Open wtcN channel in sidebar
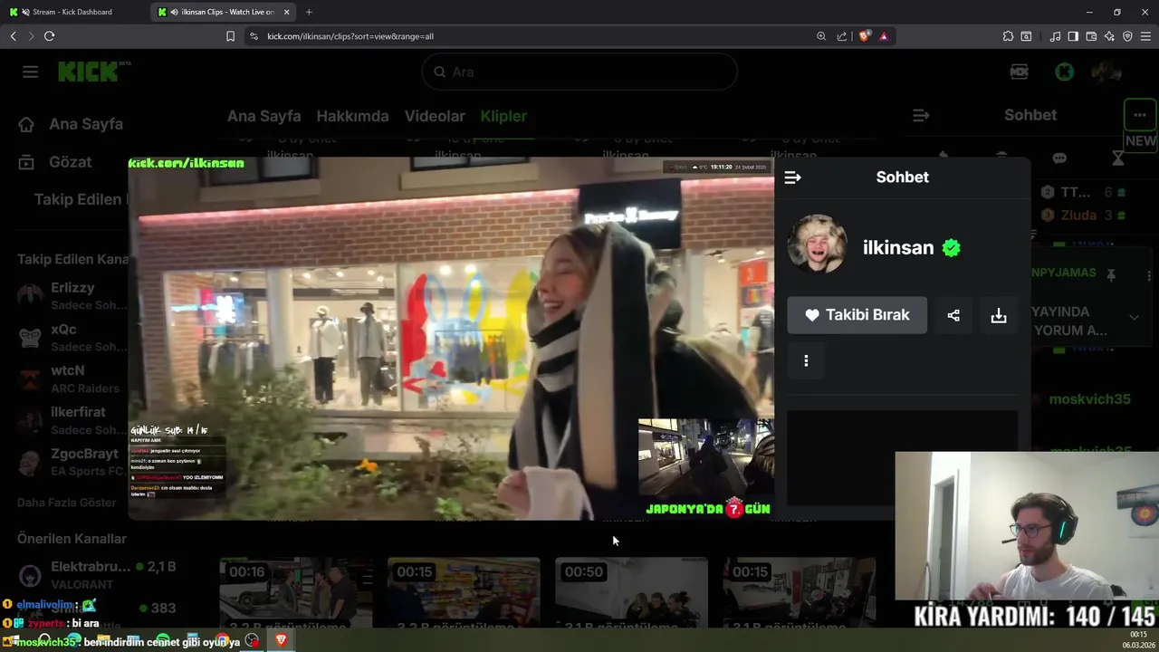The width and height of the screenshot is (1159, 652). [72, 379]
